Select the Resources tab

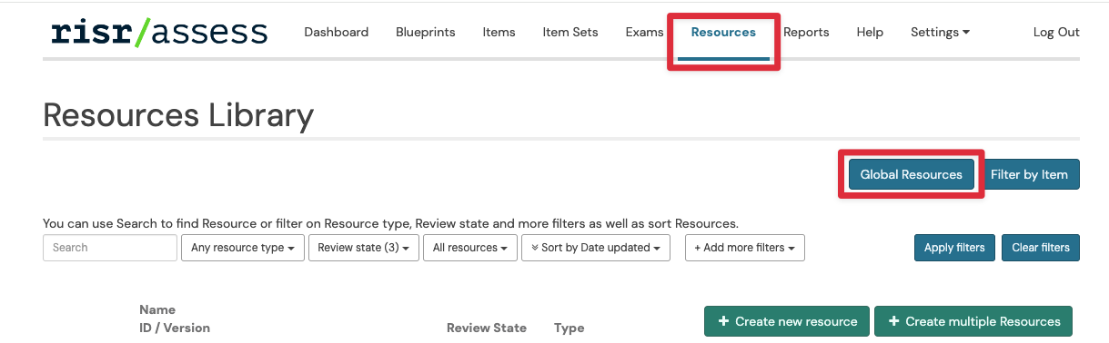click(x=723, y=32)
